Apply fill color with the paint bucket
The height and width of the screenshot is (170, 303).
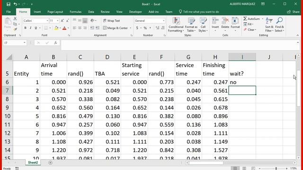56,28
